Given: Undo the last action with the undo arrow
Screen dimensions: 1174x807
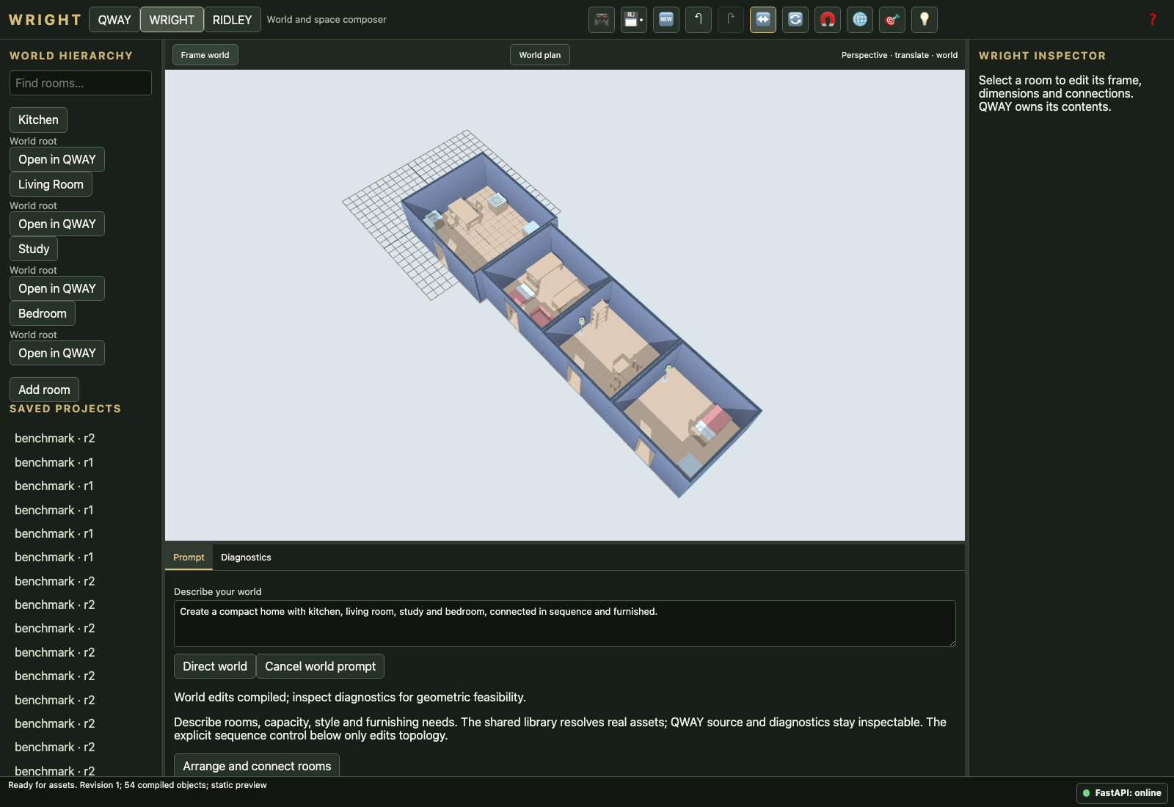Looking at the screenshot, I should tap(699, 20).
